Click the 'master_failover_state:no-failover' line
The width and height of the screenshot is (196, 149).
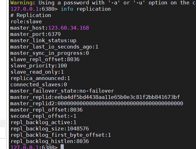coord(62,91)
